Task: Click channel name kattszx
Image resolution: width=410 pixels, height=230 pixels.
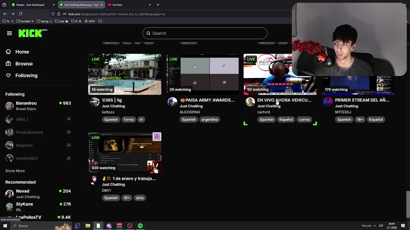Action: 108,112
